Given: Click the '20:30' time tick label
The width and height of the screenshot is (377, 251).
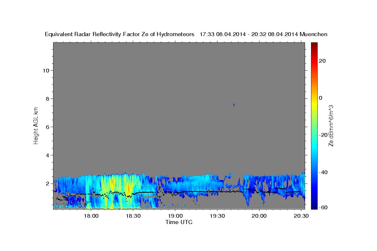Looking at the screenshot, I should click(301, 216).
